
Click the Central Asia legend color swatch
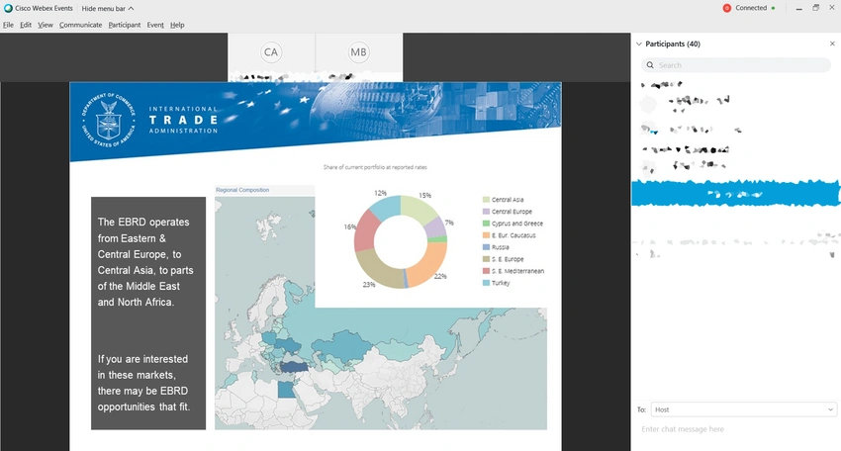[485, 200]
